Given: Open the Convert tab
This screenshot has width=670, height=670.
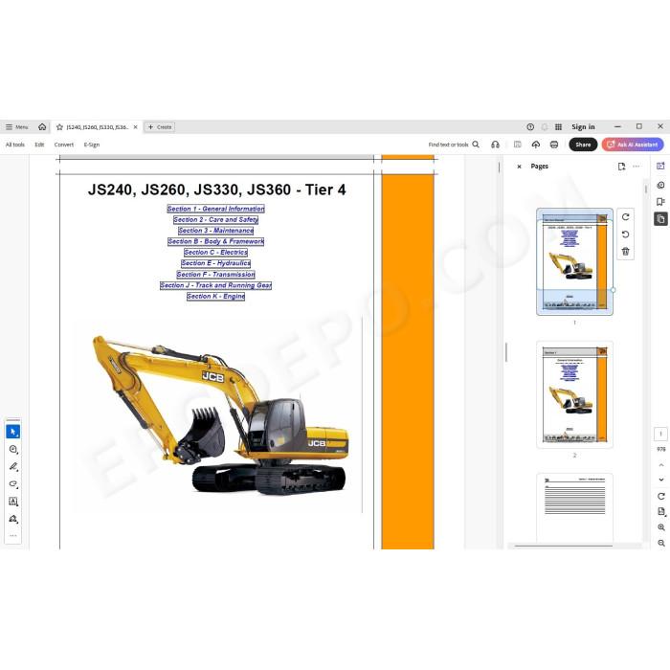Looking at the screenshot, I should coord(64,145).
